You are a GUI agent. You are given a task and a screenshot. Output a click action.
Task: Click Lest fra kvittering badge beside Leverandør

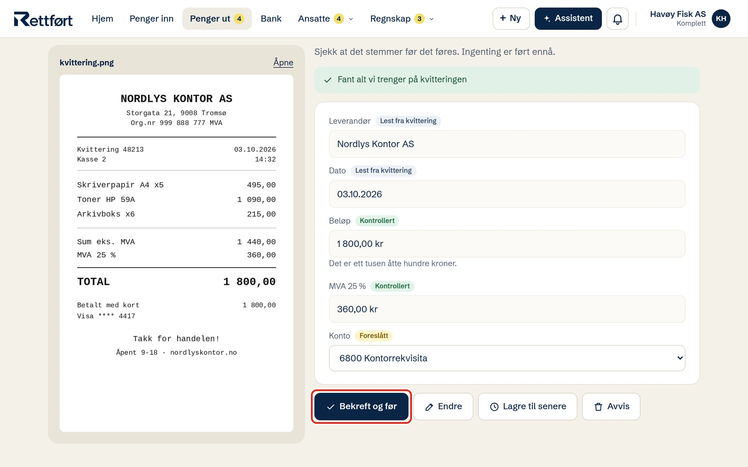tap(408, 121)
